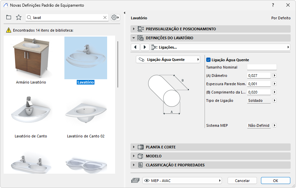Uncheck the Ligação Água Quente checkbox
The image size is (296, 188).
point(209,60)
